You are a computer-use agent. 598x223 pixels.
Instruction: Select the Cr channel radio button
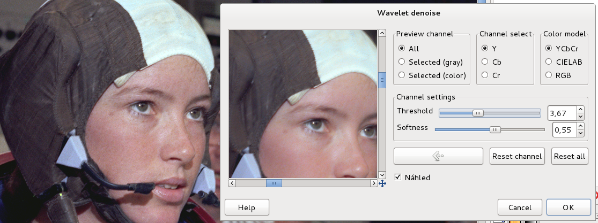pos(485,75)
